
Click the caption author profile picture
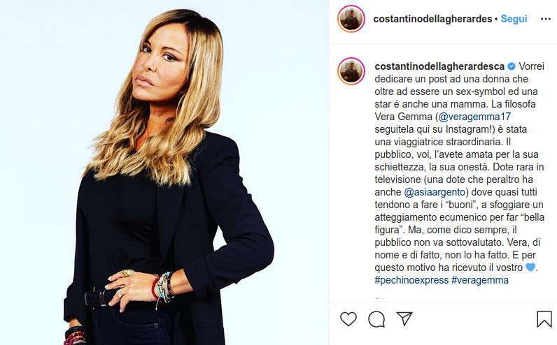pyautogui.click(x=351, y=71)
